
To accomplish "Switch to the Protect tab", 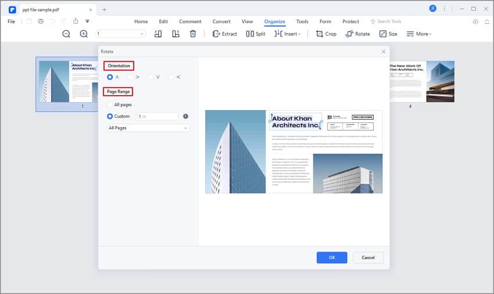I will pos(350,21).
